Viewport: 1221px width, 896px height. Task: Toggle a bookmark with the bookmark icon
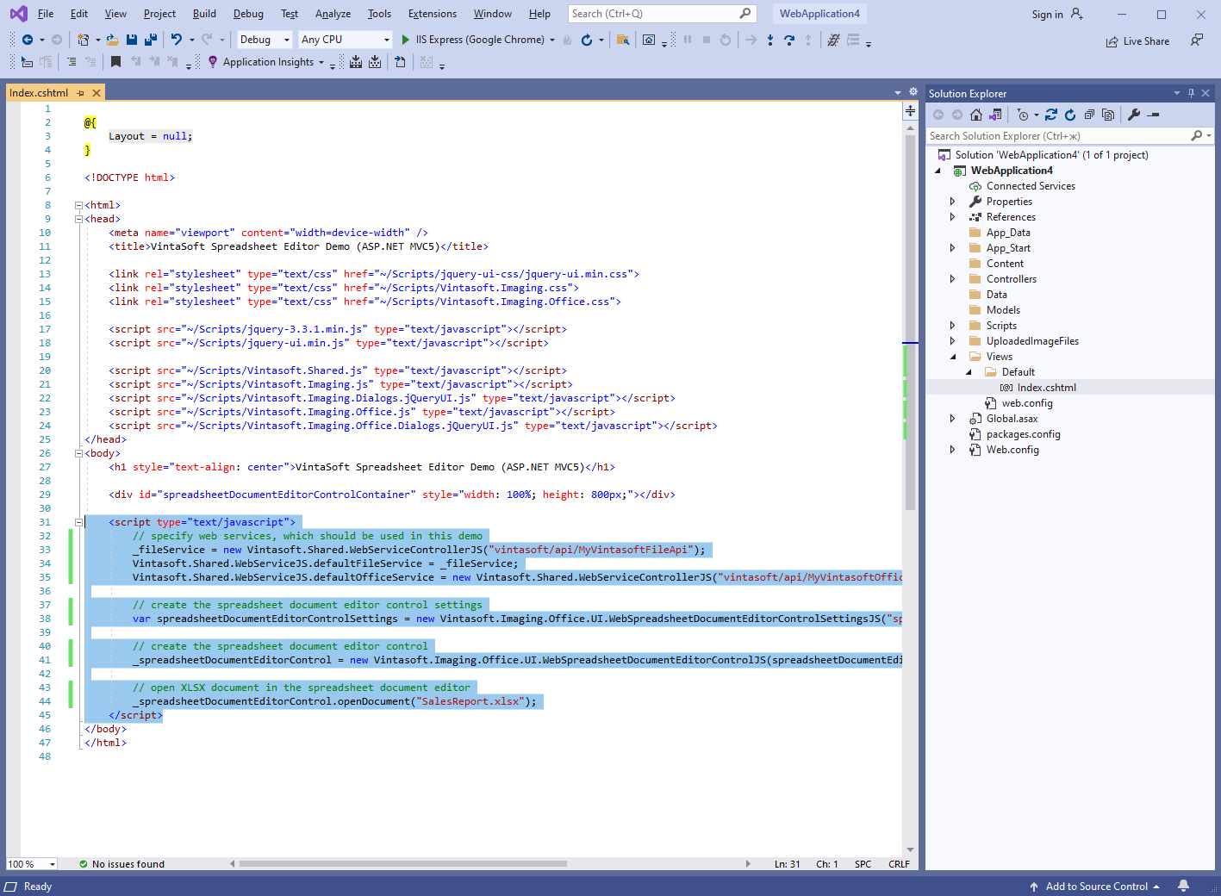point(115,62)
